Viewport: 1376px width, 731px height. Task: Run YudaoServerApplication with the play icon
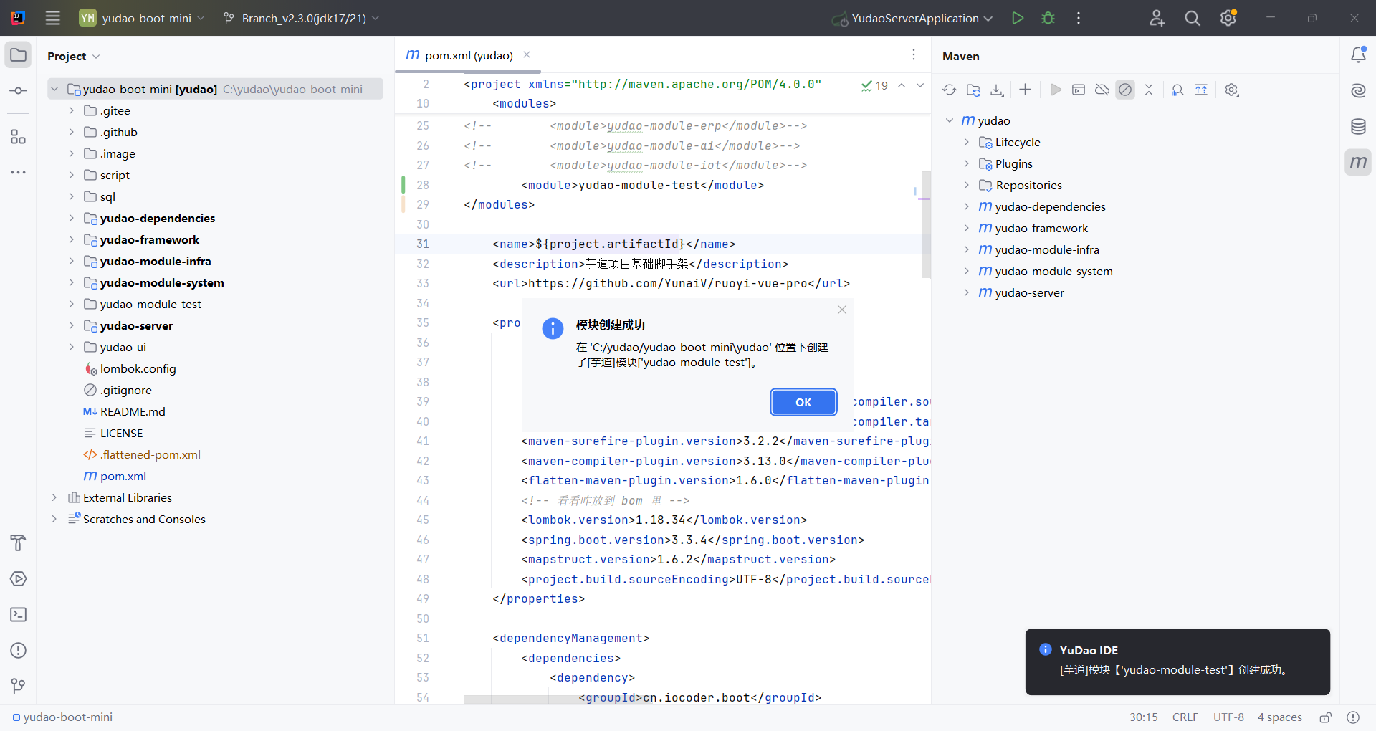pyautogui.click(x=1017, y=18)
